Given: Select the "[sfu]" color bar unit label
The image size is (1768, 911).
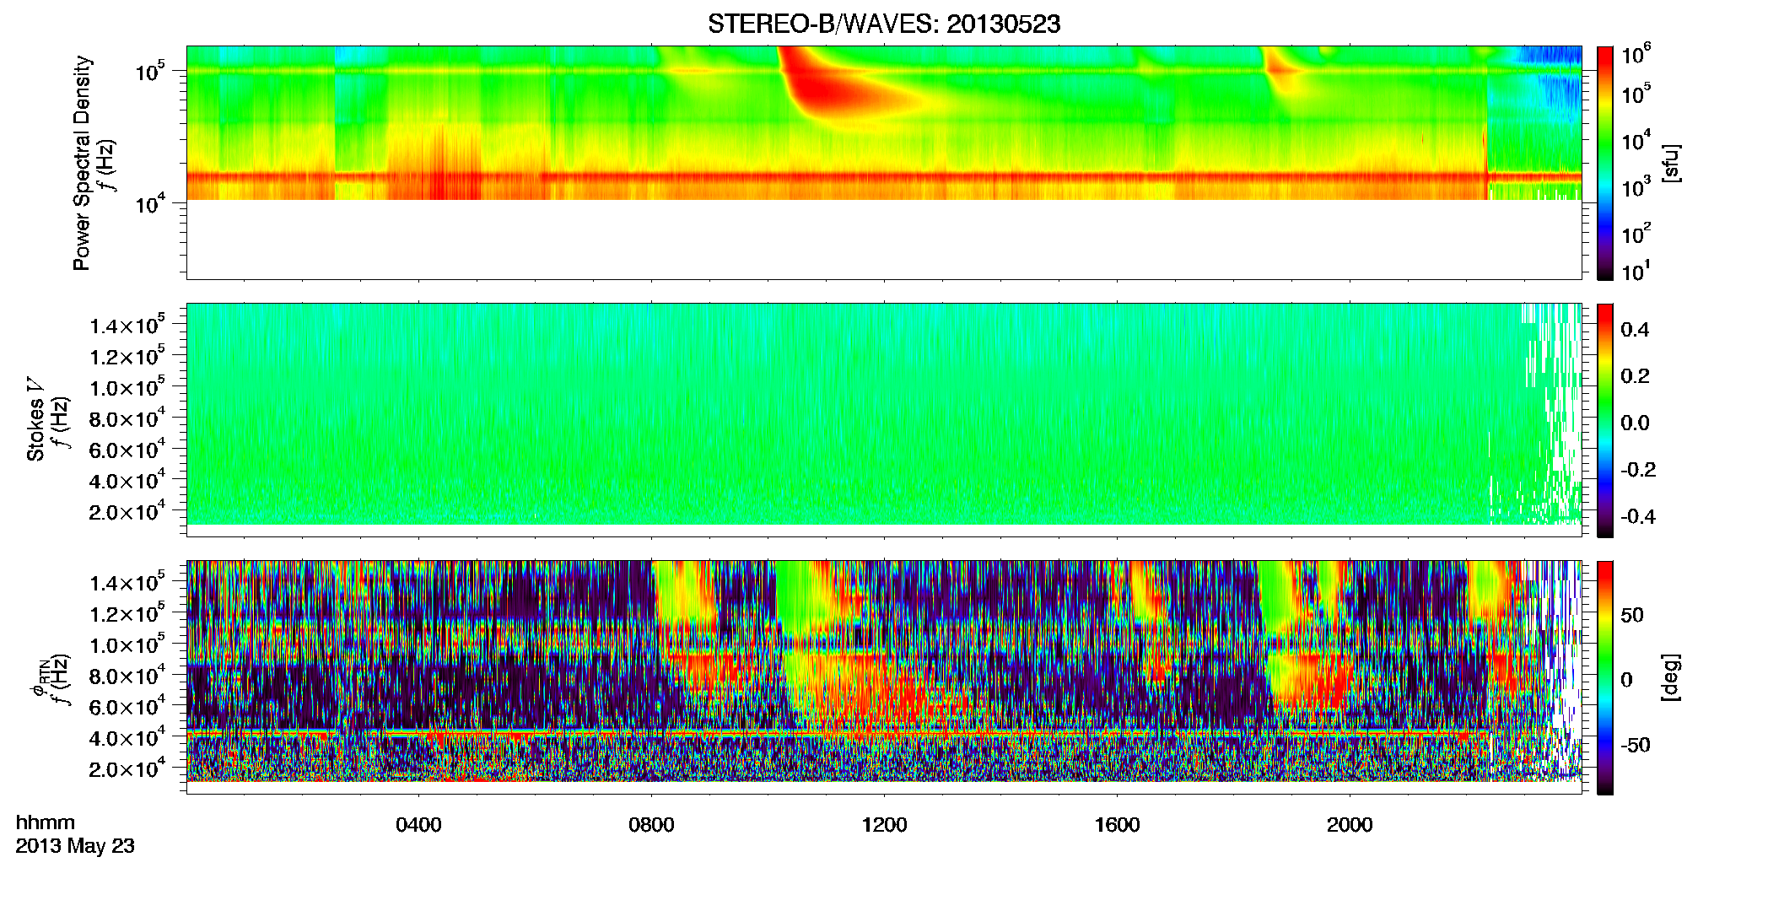Looking at the screenshot, I should 1671,163.
